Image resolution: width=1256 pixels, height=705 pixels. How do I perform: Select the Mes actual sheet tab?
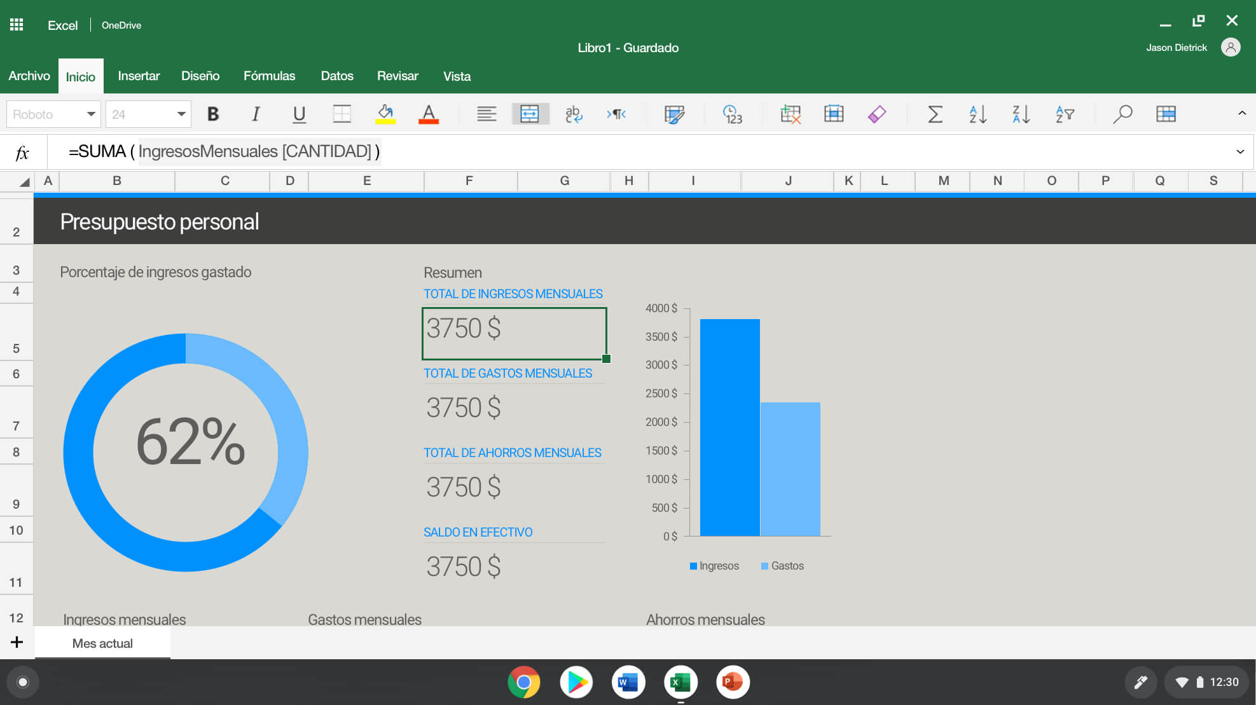102,643
